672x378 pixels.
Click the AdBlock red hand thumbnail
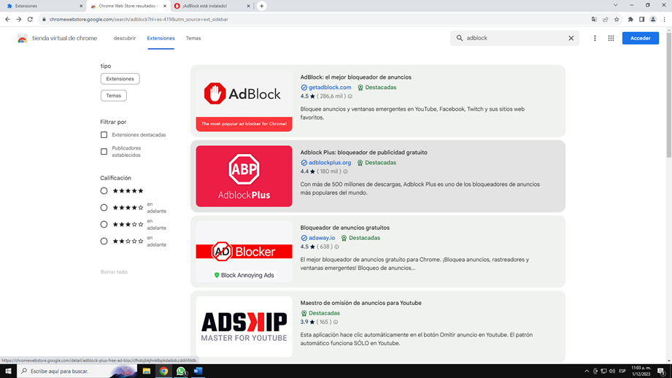pyautogui.click(x=244, y=101)
